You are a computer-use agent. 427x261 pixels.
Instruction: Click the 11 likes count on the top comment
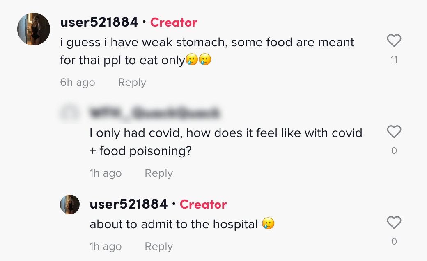point(394,60)
